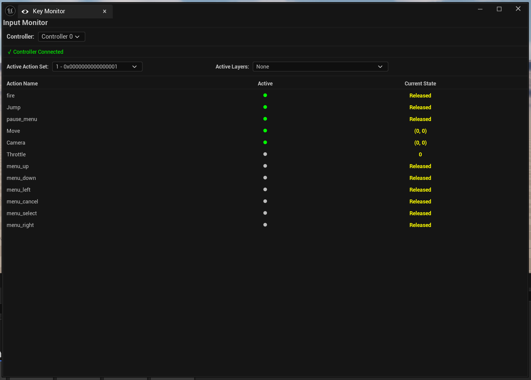Click the Unreal Engine logo icon

tap(11, 11)
